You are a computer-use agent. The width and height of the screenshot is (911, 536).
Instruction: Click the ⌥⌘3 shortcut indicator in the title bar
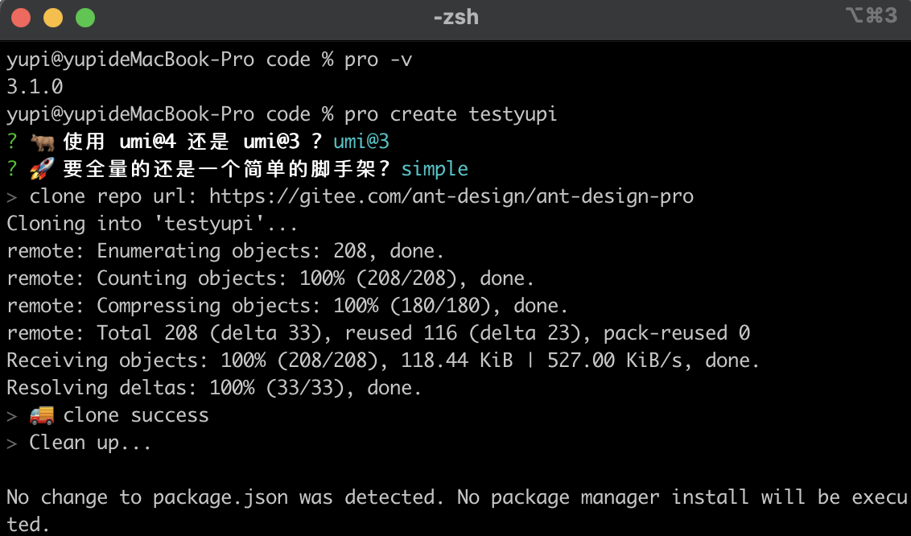871,16
